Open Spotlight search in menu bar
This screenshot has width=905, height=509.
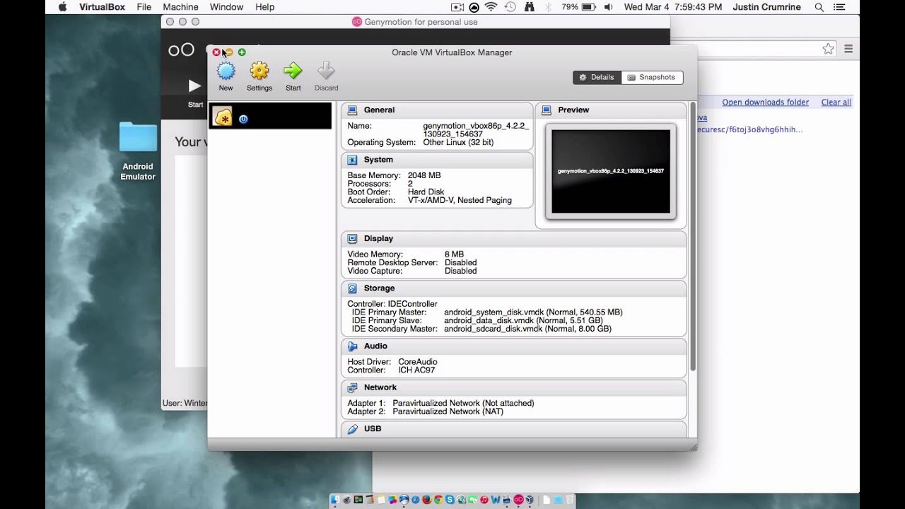pyautogui.click(x=819, y=7)
